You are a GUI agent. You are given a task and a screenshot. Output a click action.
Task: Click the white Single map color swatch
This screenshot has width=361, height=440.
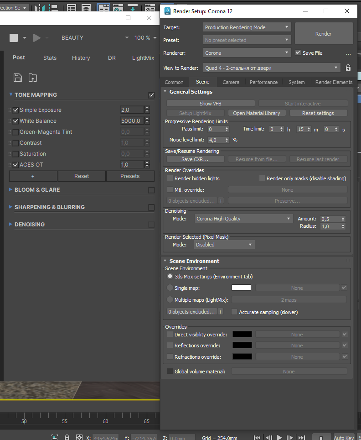241,288
